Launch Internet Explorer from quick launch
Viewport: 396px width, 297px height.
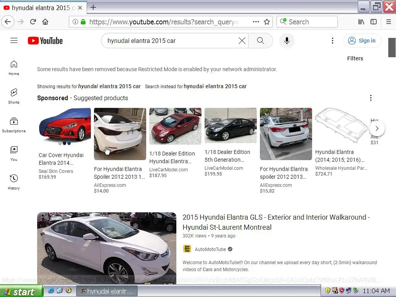pos(51,291)
